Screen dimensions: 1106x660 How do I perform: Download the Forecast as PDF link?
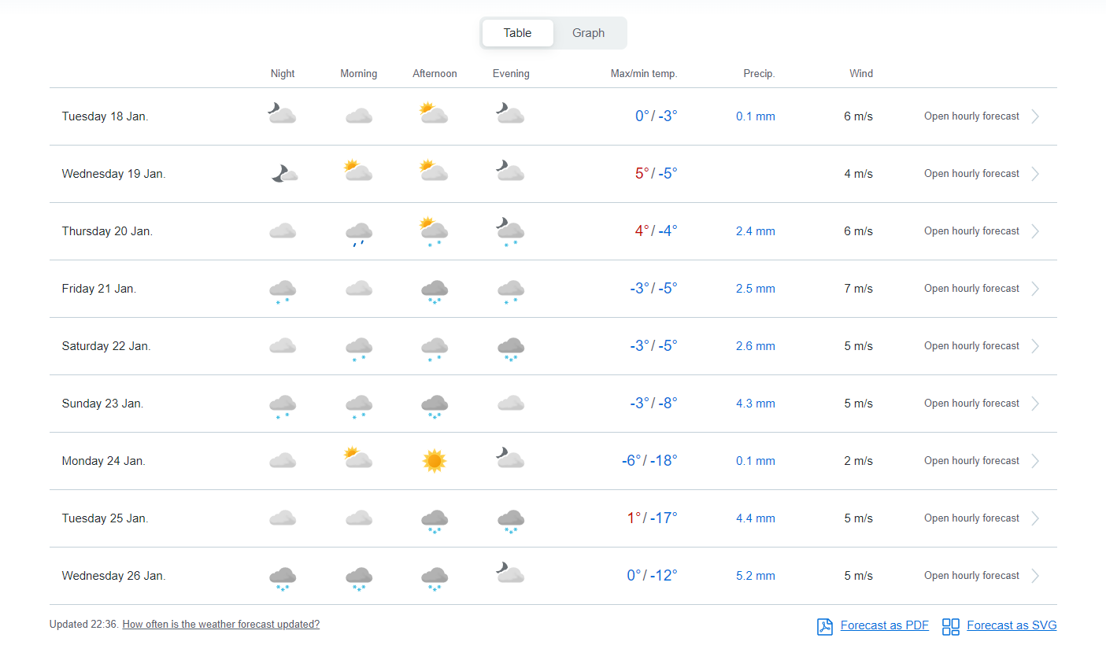884,625
